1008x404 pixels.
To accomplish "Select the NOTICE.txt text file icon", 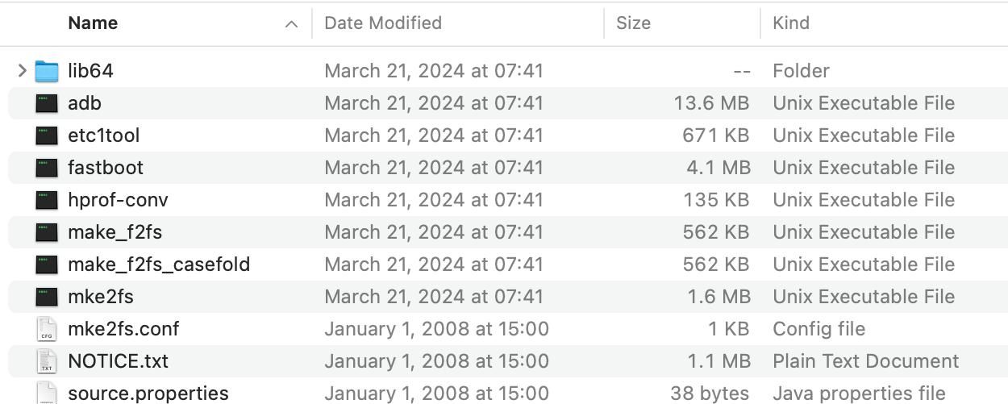I will [x=47, y=361].
